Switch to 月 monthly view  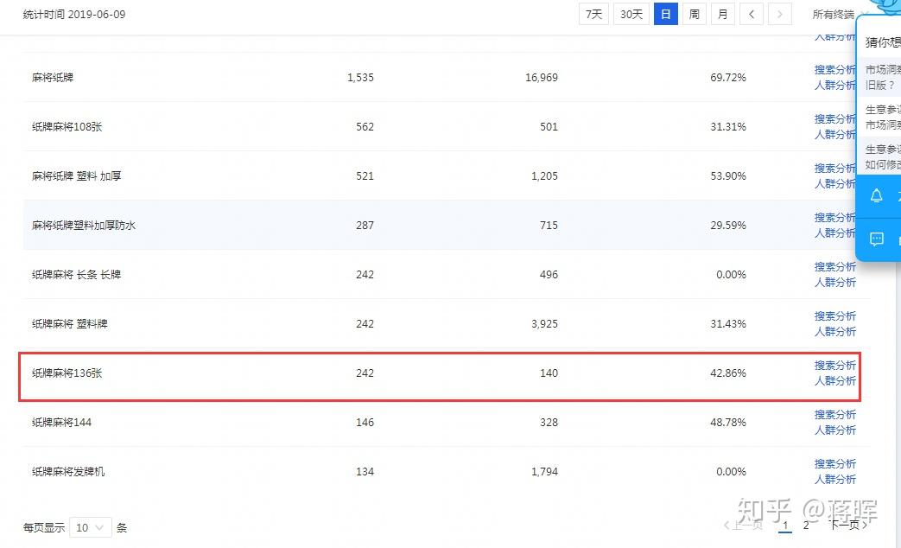coord(723,15)
